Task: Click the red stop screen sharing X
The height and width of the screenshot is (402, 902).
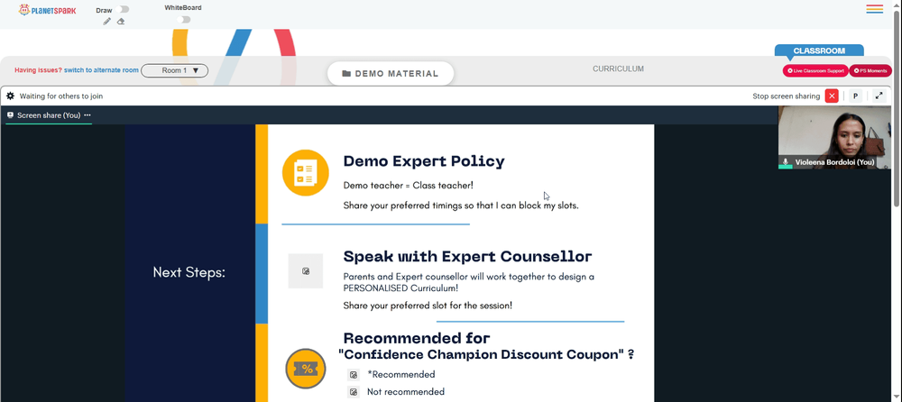Action: point(832,96)
